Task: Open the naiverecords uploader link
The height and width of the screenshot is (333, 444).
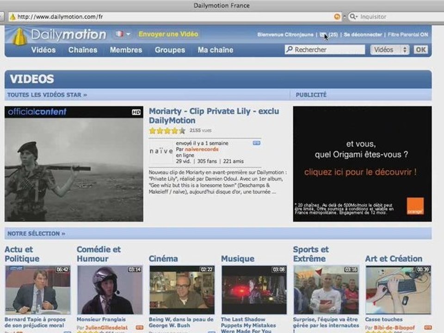Action: coord(201,149)
